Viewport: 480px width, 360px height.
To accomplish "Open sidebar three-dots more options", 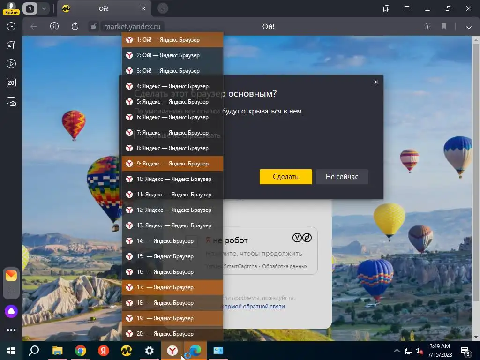I will point(11,330).
